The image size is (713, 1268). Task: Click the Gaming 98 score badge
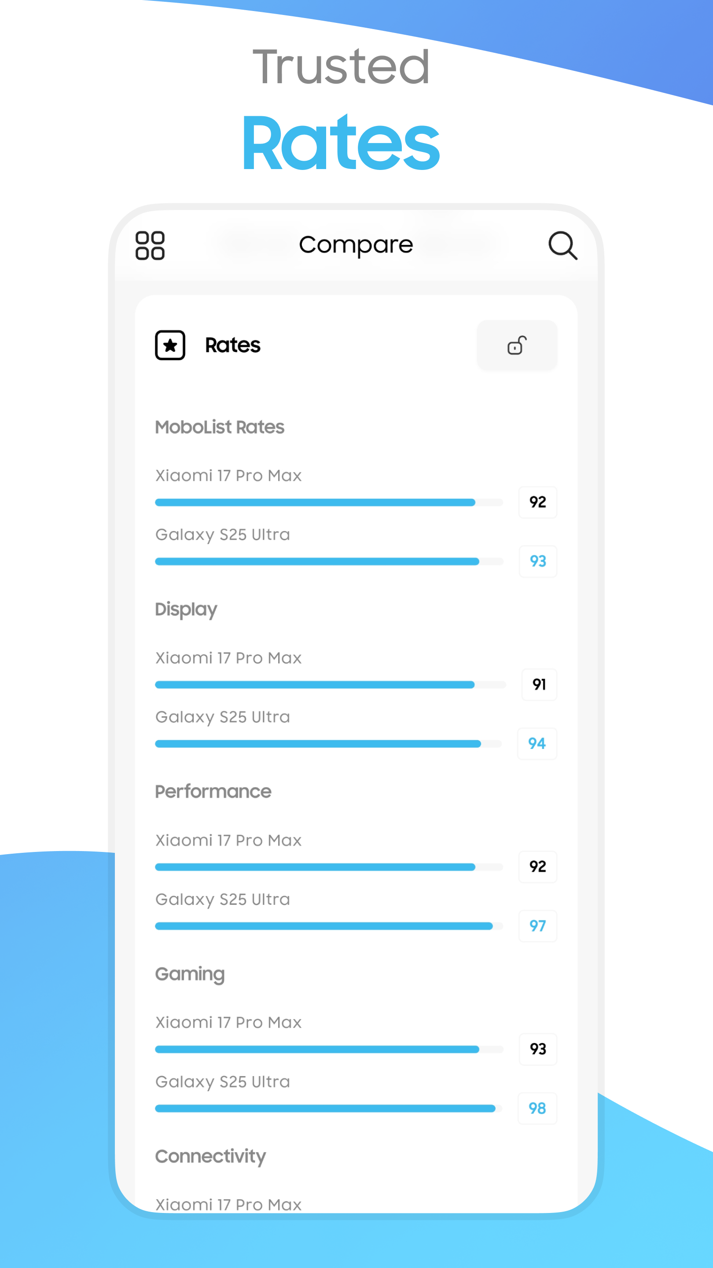point(537,1108)
